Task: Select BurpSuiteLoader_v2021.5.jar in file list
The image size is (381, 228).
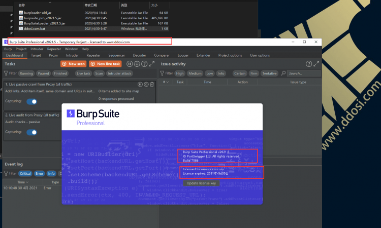Action: coord(93,23)
